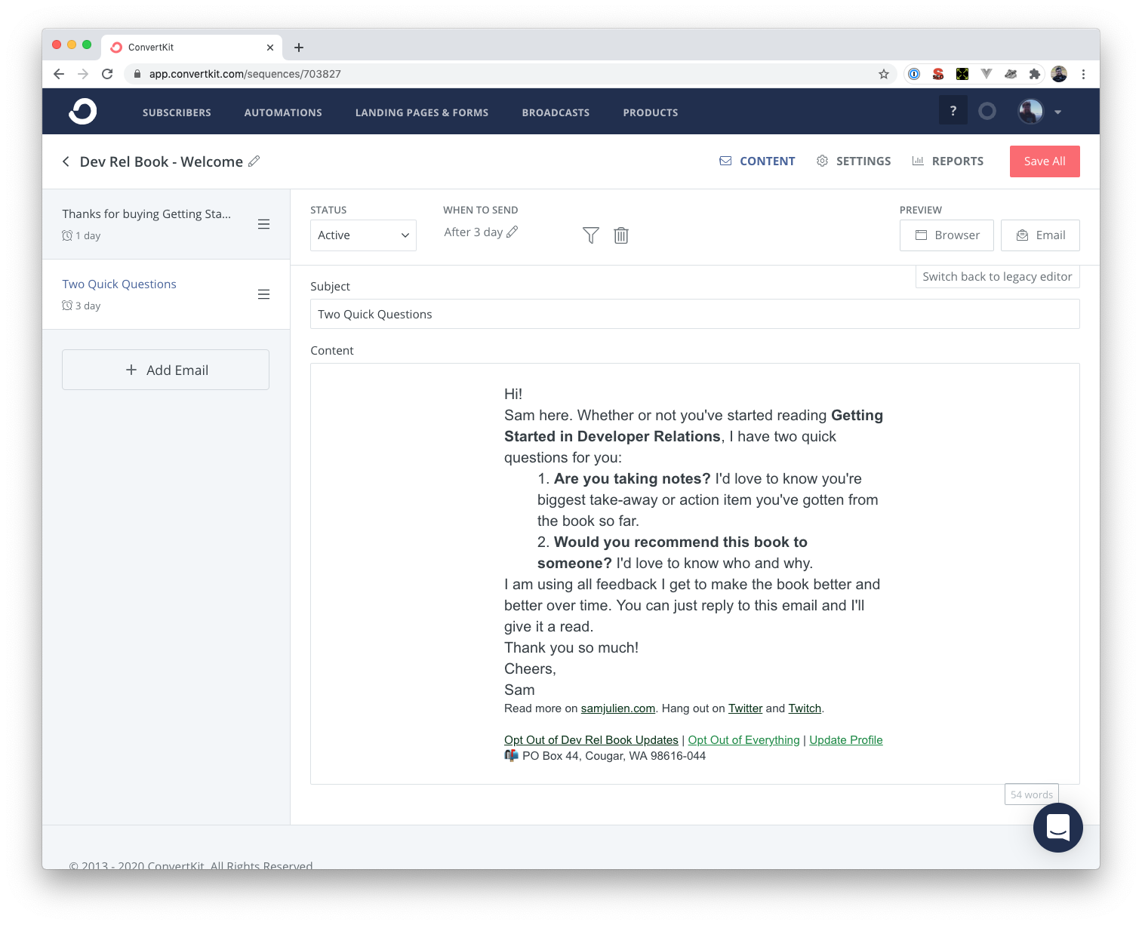Image resolution: width=1142 pixels, height=925 pixels.
Task: Go back using the left chevron
Action: point(66,161)
